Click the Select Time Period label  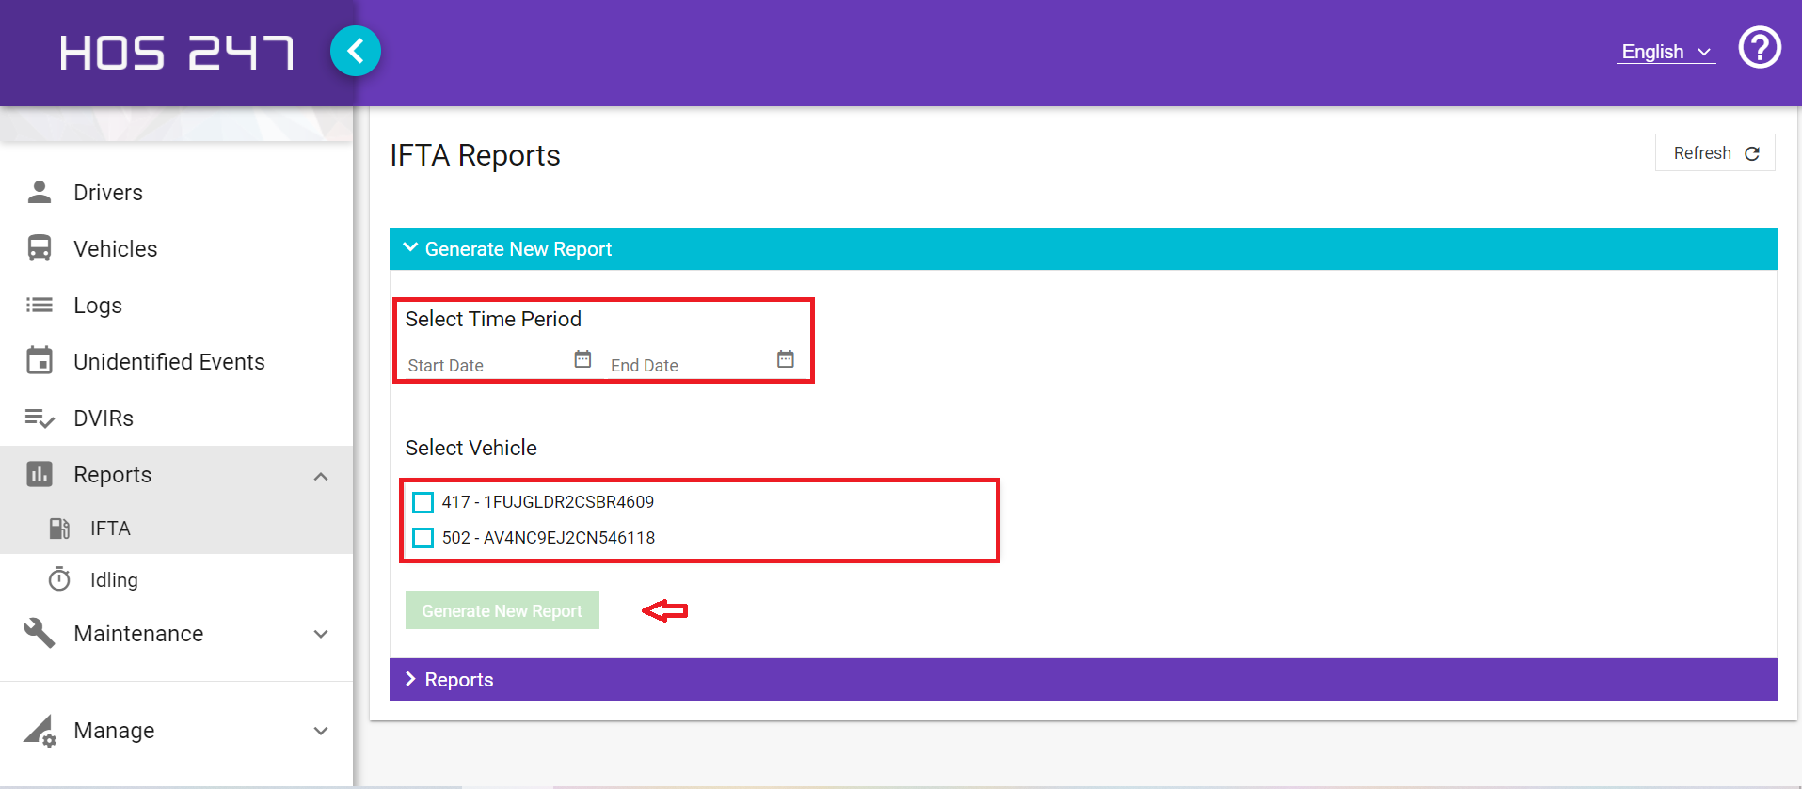(493, 320)
